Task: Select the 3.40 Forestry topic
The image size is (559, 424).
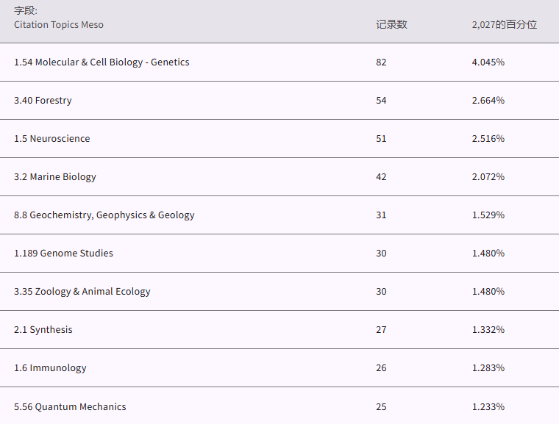Action: point(43,101)
